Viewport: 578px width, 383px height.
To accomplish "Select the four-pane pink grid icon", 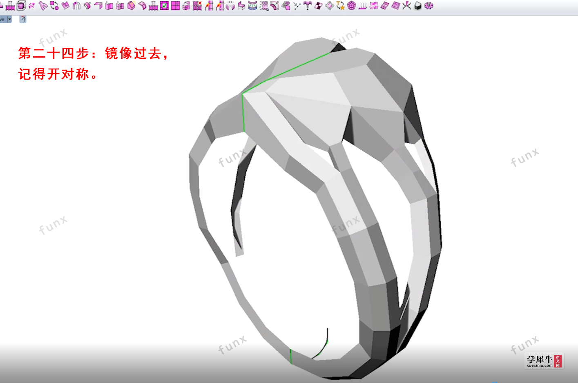I will point(175,6).
